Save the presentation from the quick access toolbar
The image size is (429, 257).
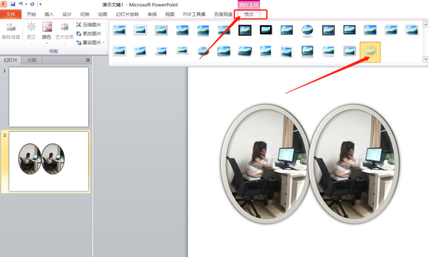click(13, 4)
